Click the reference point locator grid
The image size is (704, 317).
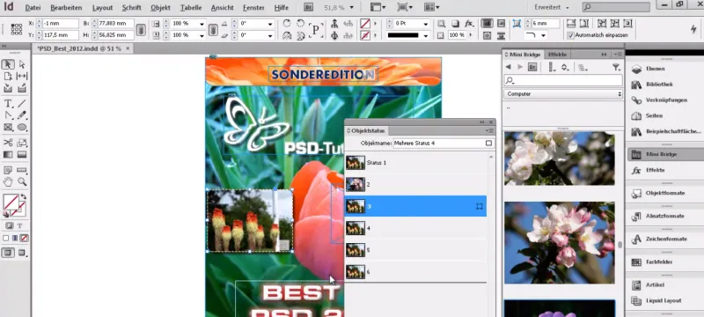coord(17,29)
